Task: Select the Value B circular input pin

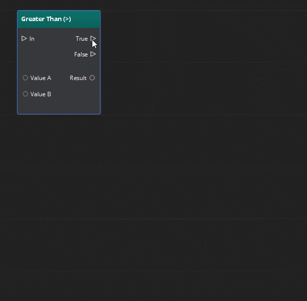Action: pyautogui.click(x=26, y=94)
